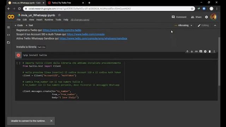
Task: Click the blue extension icon in toolbar
Action: pos(204,8)
